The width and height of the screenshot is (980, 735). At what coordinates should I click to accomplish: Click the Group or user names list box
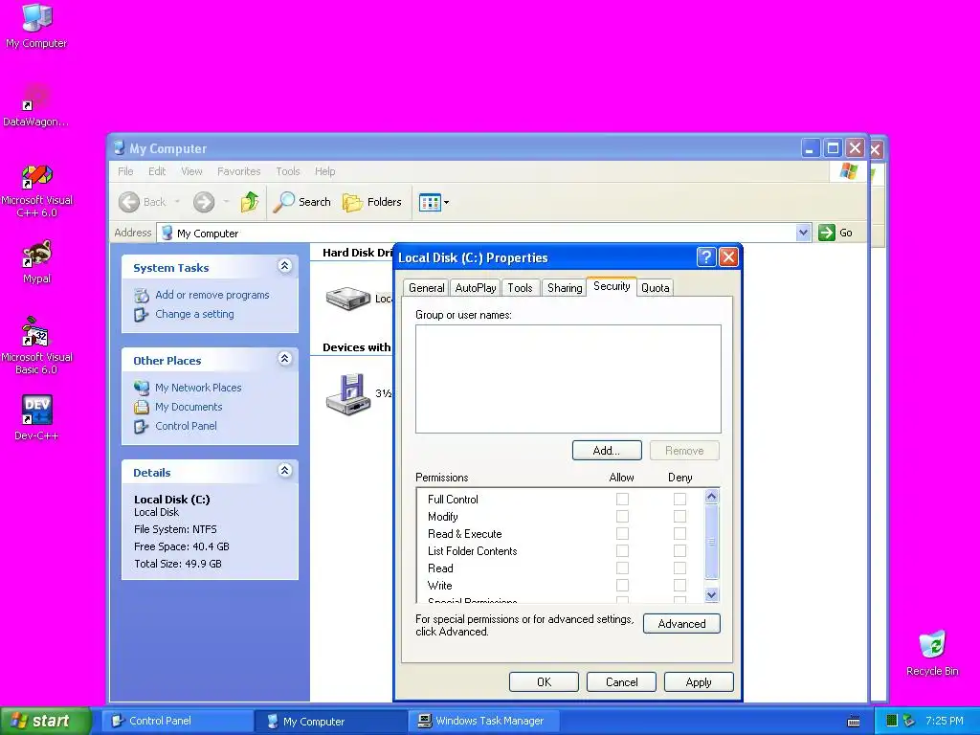[x=568, y=379]
